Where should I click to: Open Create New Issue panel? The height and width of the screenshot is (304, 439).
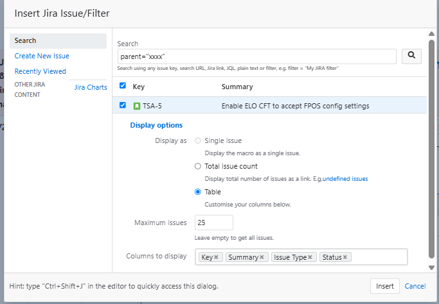[x=42, y=56]
